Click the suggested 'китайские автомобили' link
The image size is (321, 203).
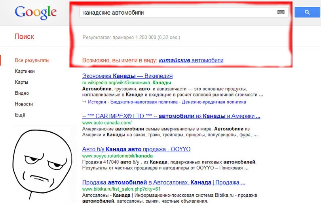[191, 60]
